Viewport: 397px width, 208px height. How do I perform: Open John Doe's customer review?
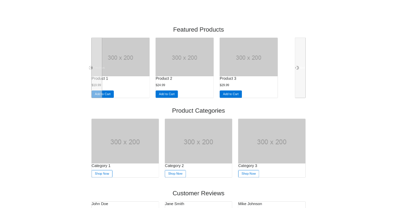tap(100, 204)
